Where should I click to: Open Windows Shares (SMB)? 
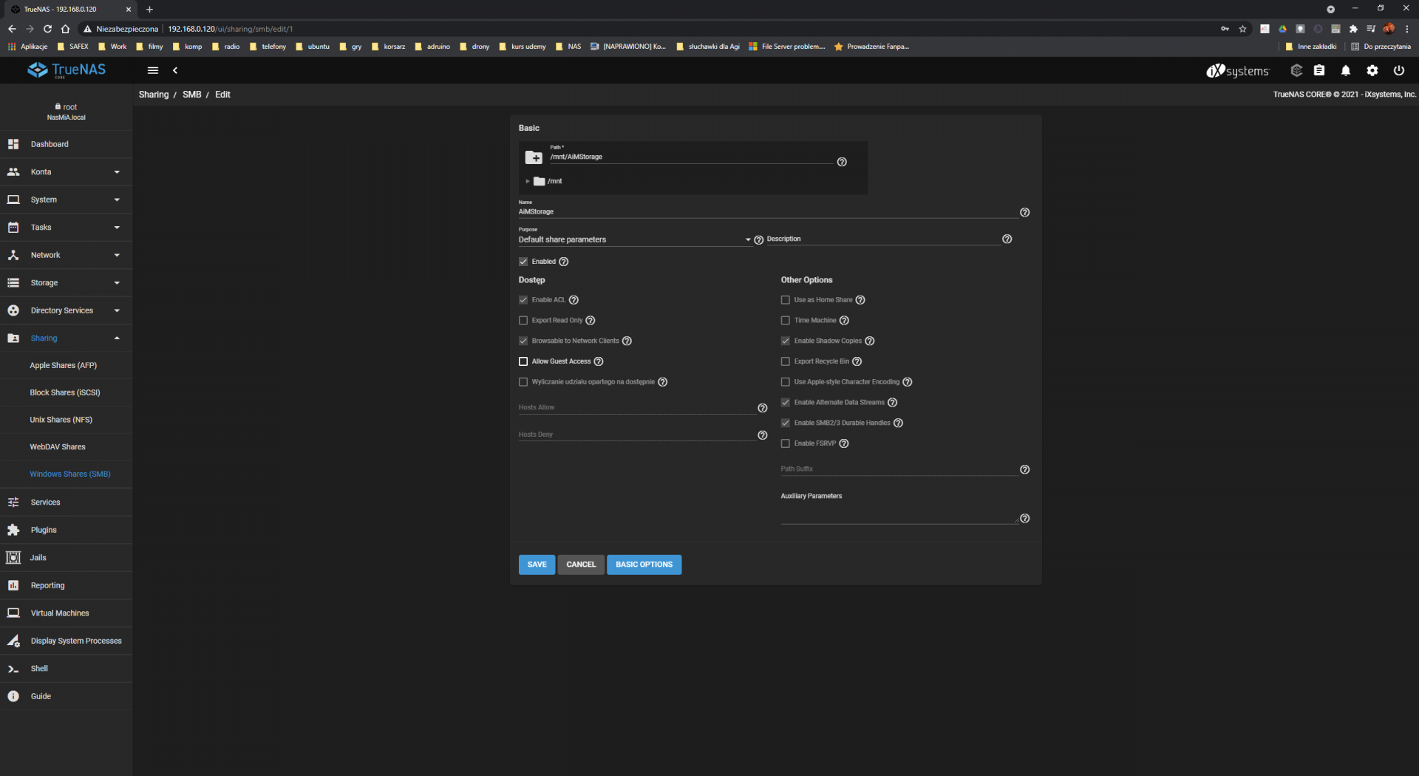(x=67, y=474)
